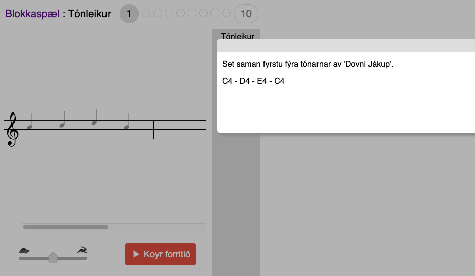Select the level 3 dot
Viewport: 475px width, 276px height.
click(157, 13)
